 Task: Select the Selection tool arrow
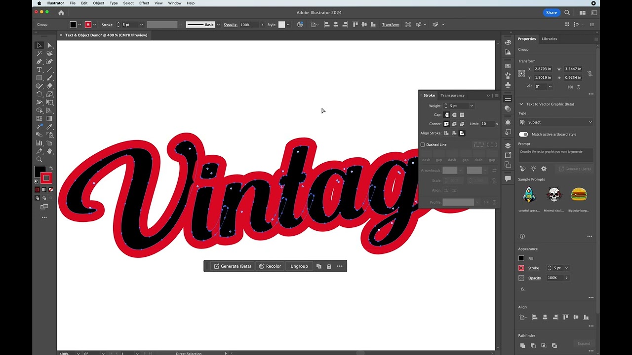(x=39, y=45)
